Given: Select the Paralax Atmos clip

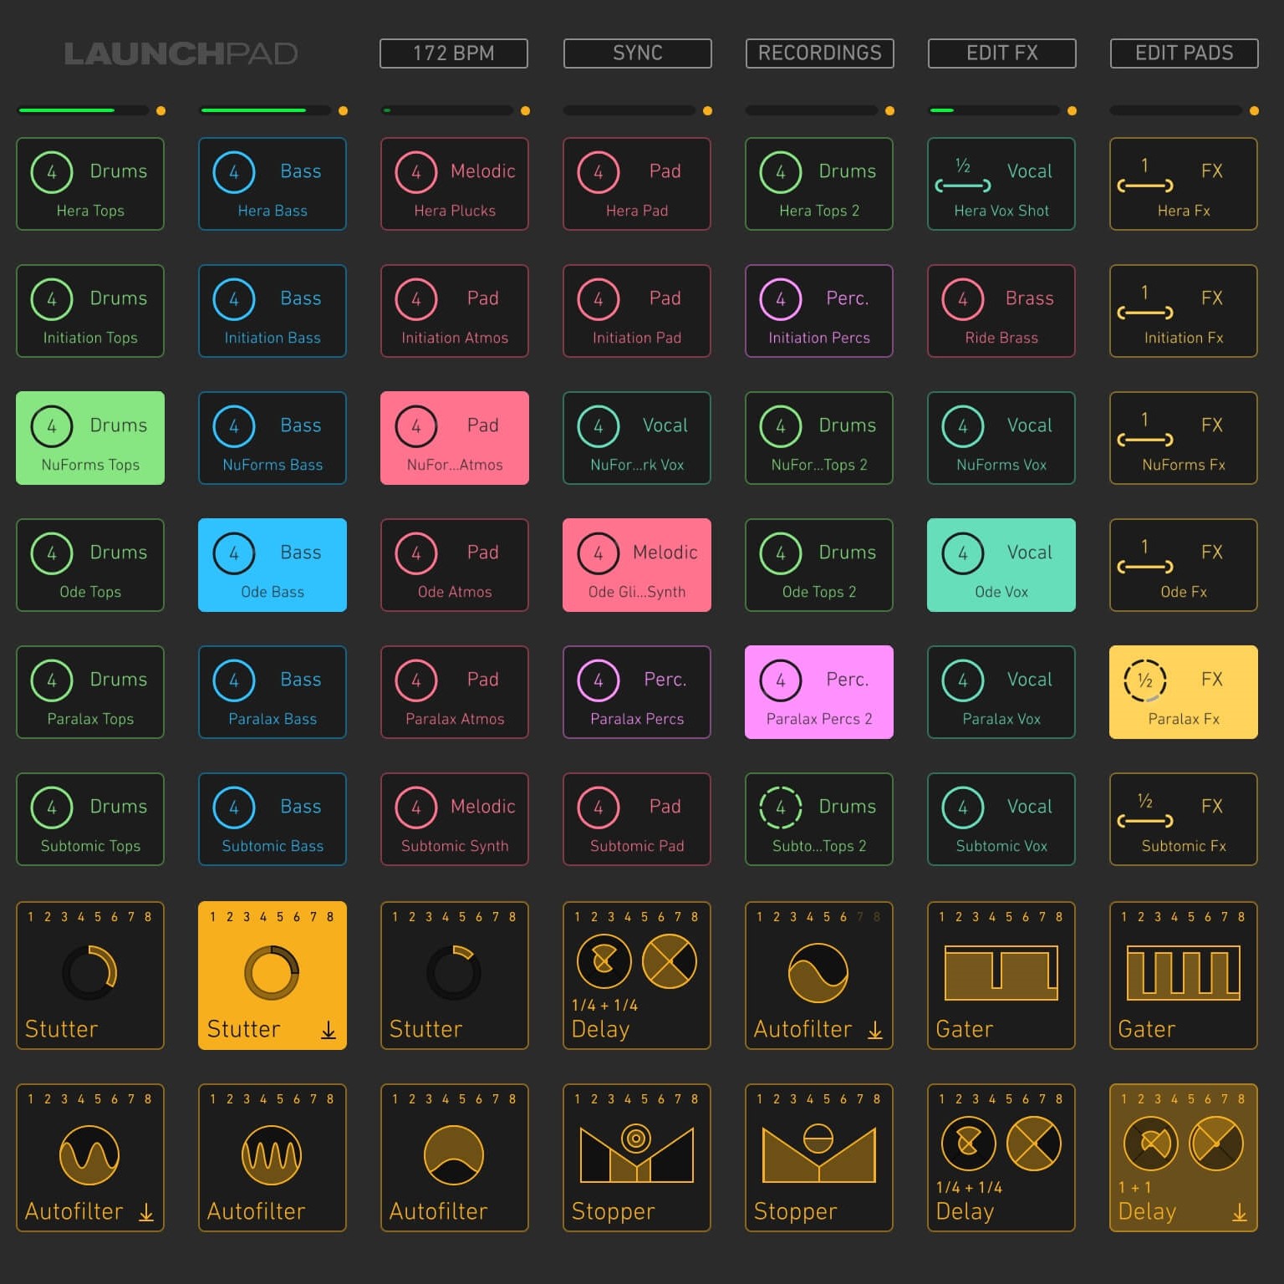Looking at the screenshot, I should click(455, 692).
